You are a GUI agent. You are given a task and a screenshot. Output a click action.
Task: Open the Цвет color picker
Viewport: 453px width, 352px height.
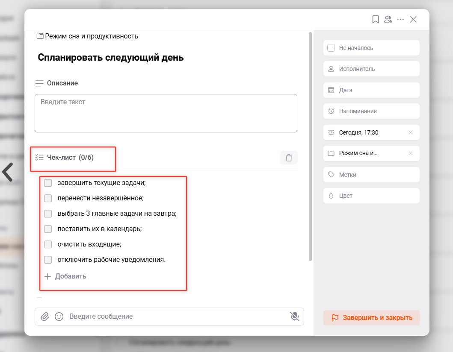pos(371,196)
